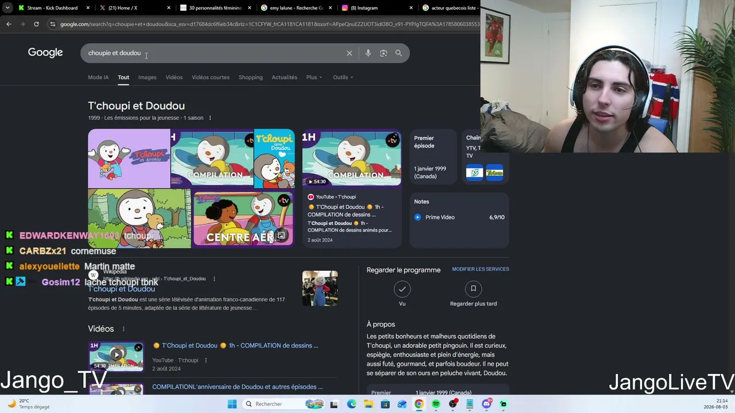Select the Tout results filter
The width and height of the screenshot is (735, 413).
123,77
